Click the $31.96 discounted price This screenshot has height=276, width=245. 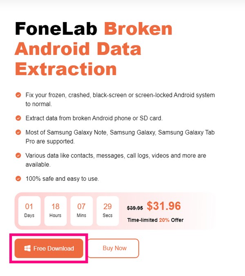[163, 206]
